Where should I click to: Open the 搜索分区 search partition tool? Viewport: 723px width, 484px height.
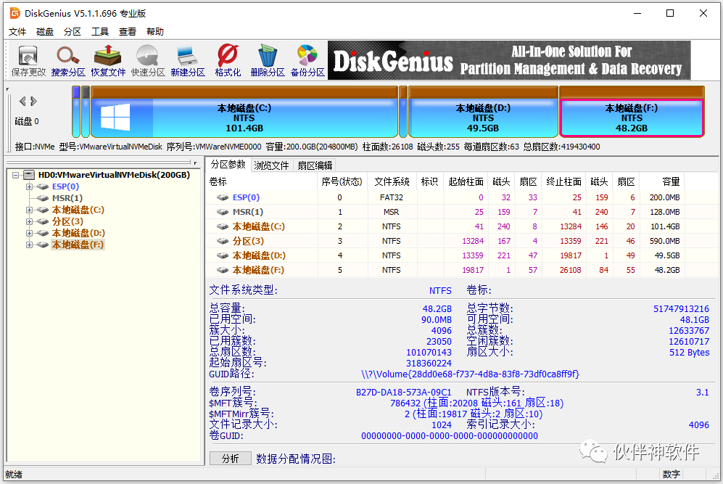pyautogui.click(x=68, y=60)
